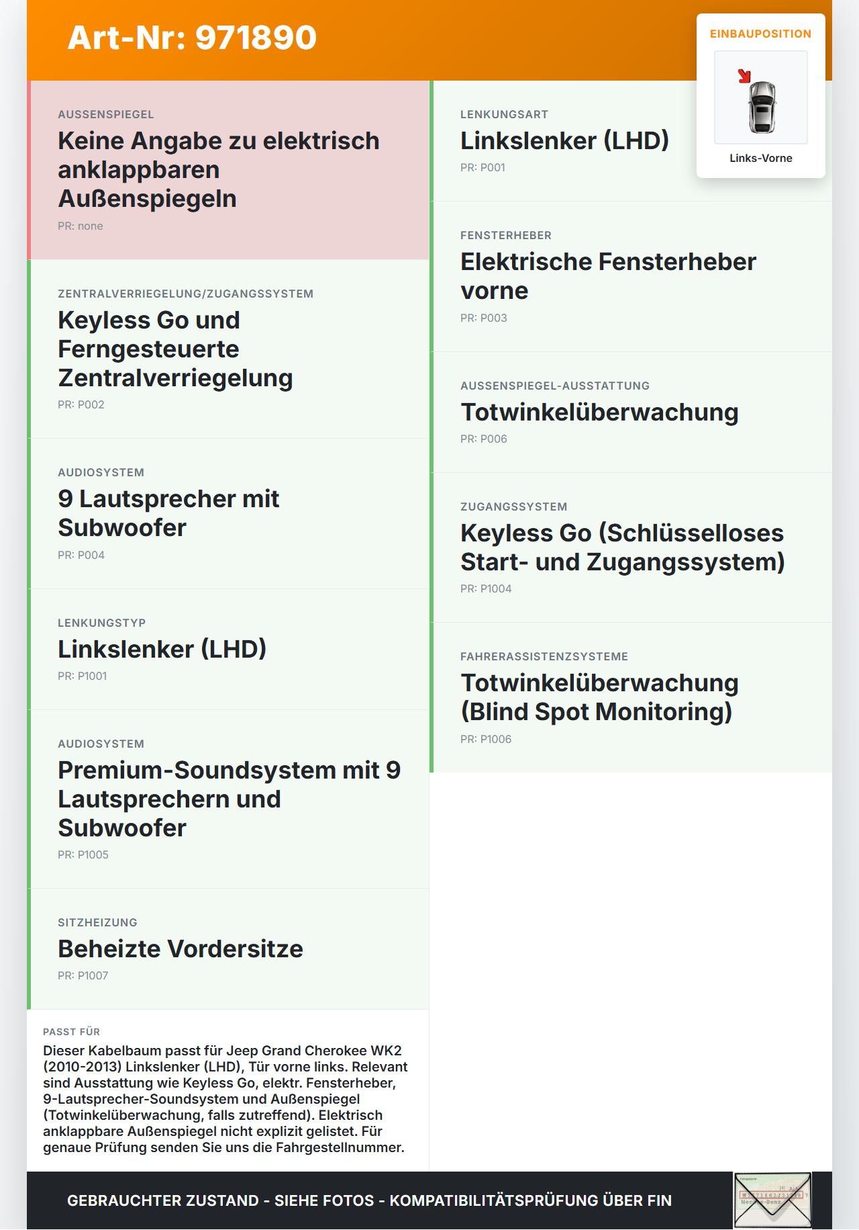Click the red arrow on car diagram
The image size is (859, 1230).
(744, 76)
